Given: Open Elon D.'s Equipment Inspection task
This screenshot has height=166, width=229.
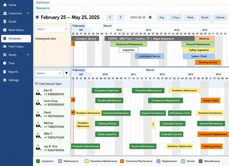Looking at the screenshot, I should 107,91.
